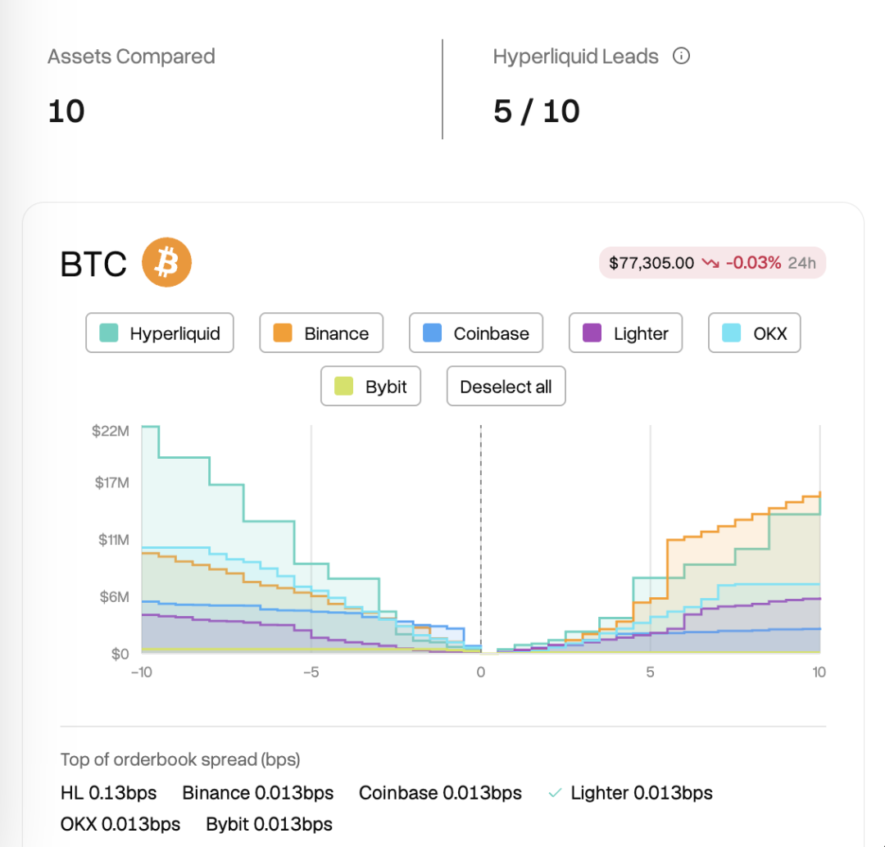Click the orange Binance color swatch

(283, 333)
